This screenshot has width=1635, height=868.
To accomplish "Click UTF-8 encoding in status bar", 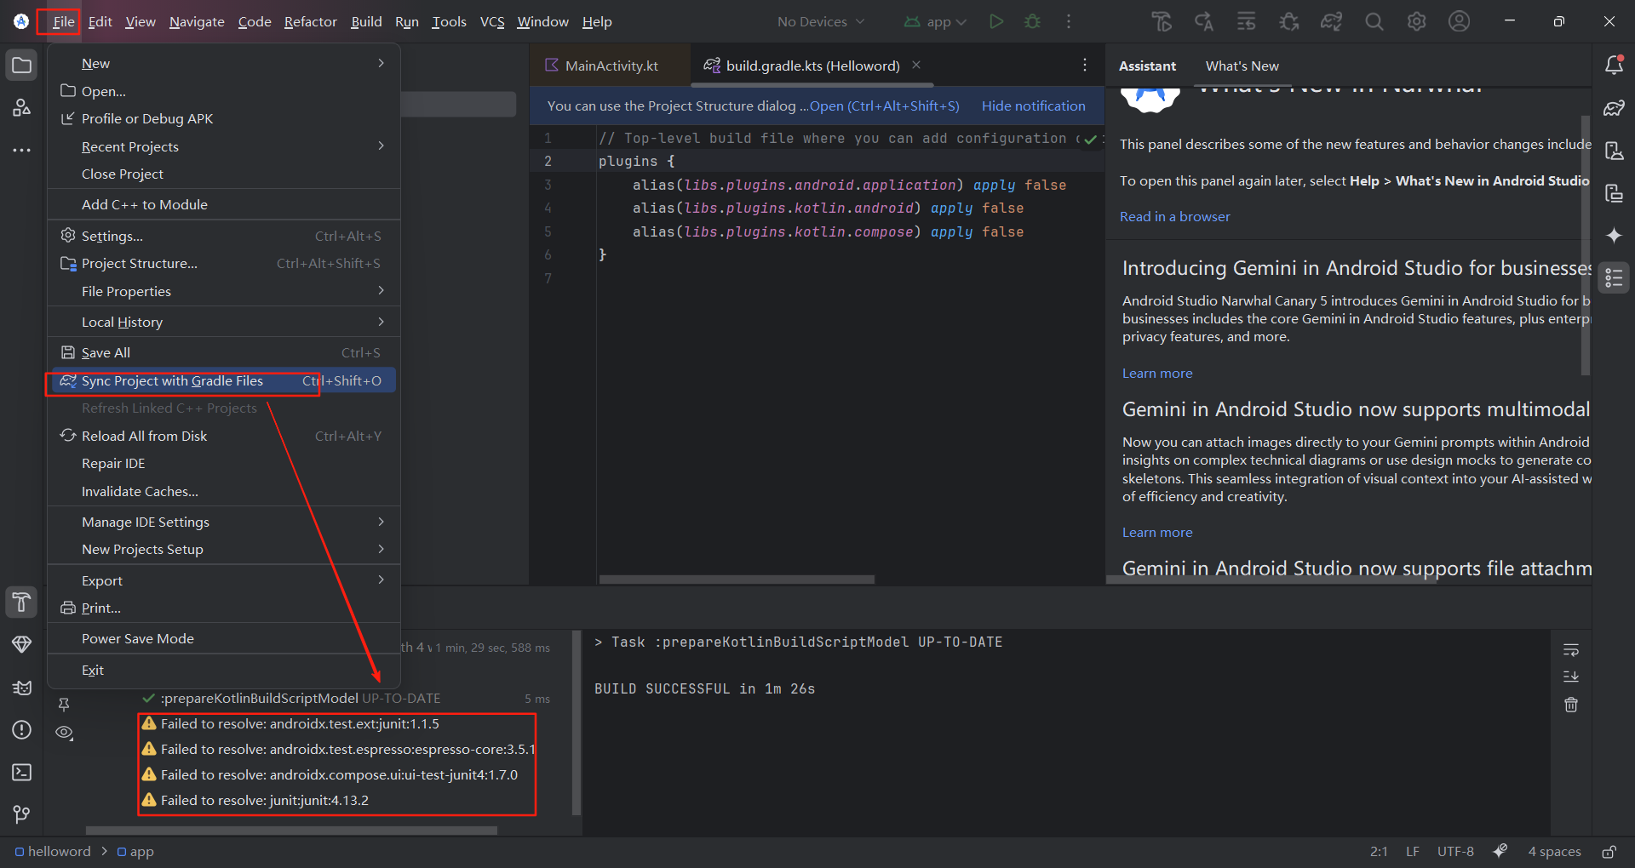I will (x=1454, y=852).
